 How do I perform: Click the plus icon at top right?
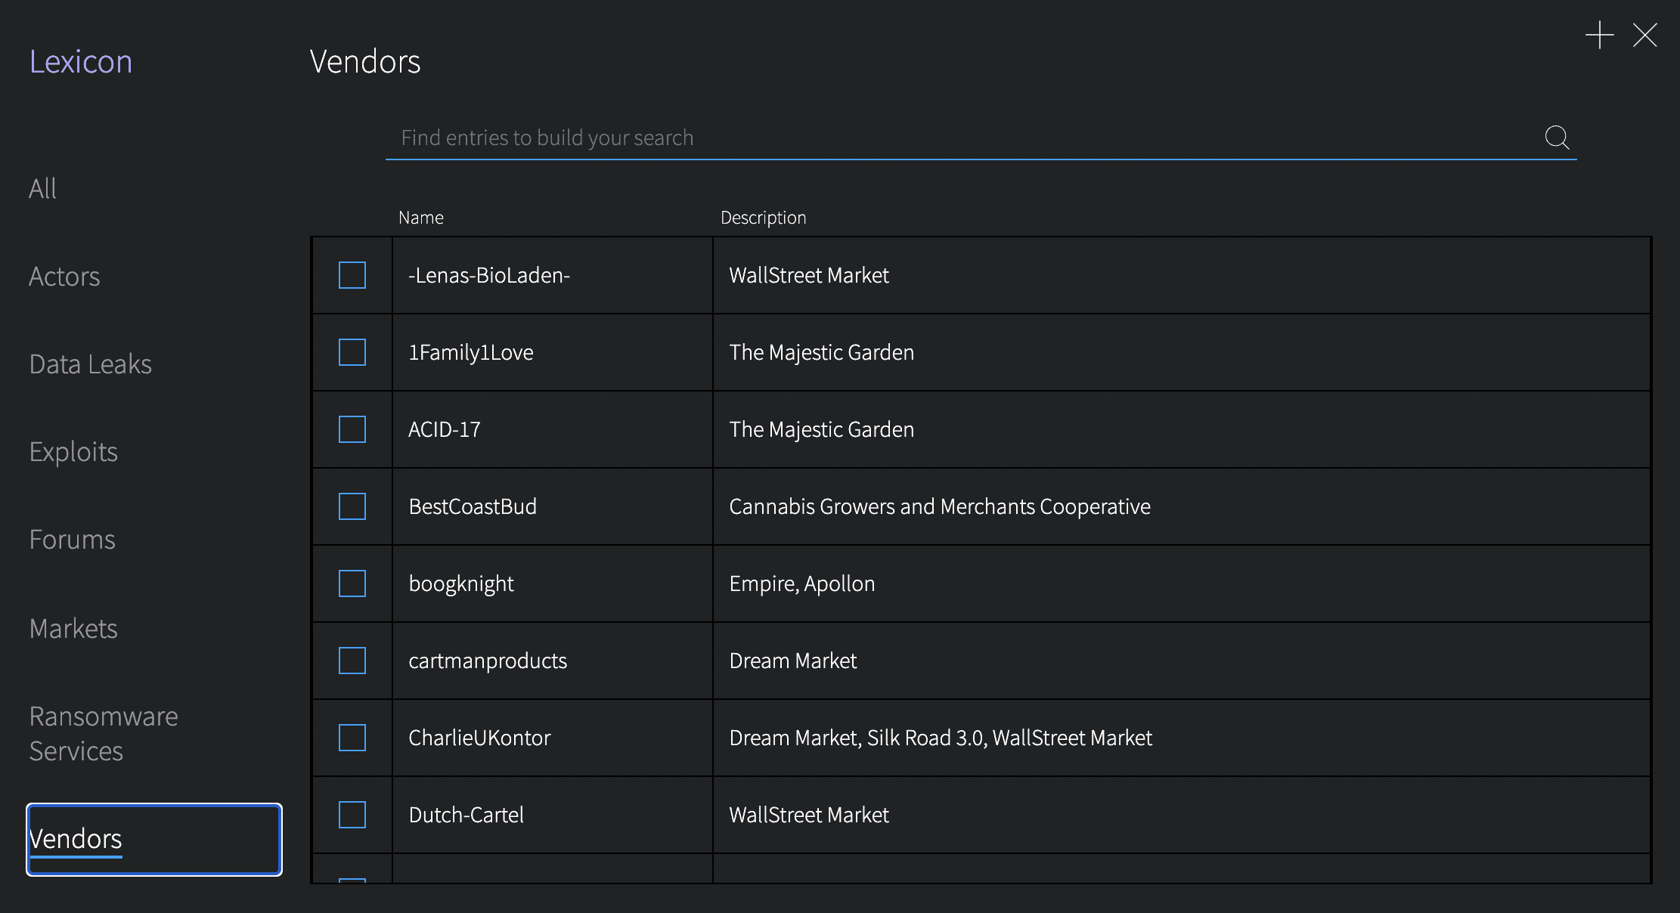pos(1599,36)
